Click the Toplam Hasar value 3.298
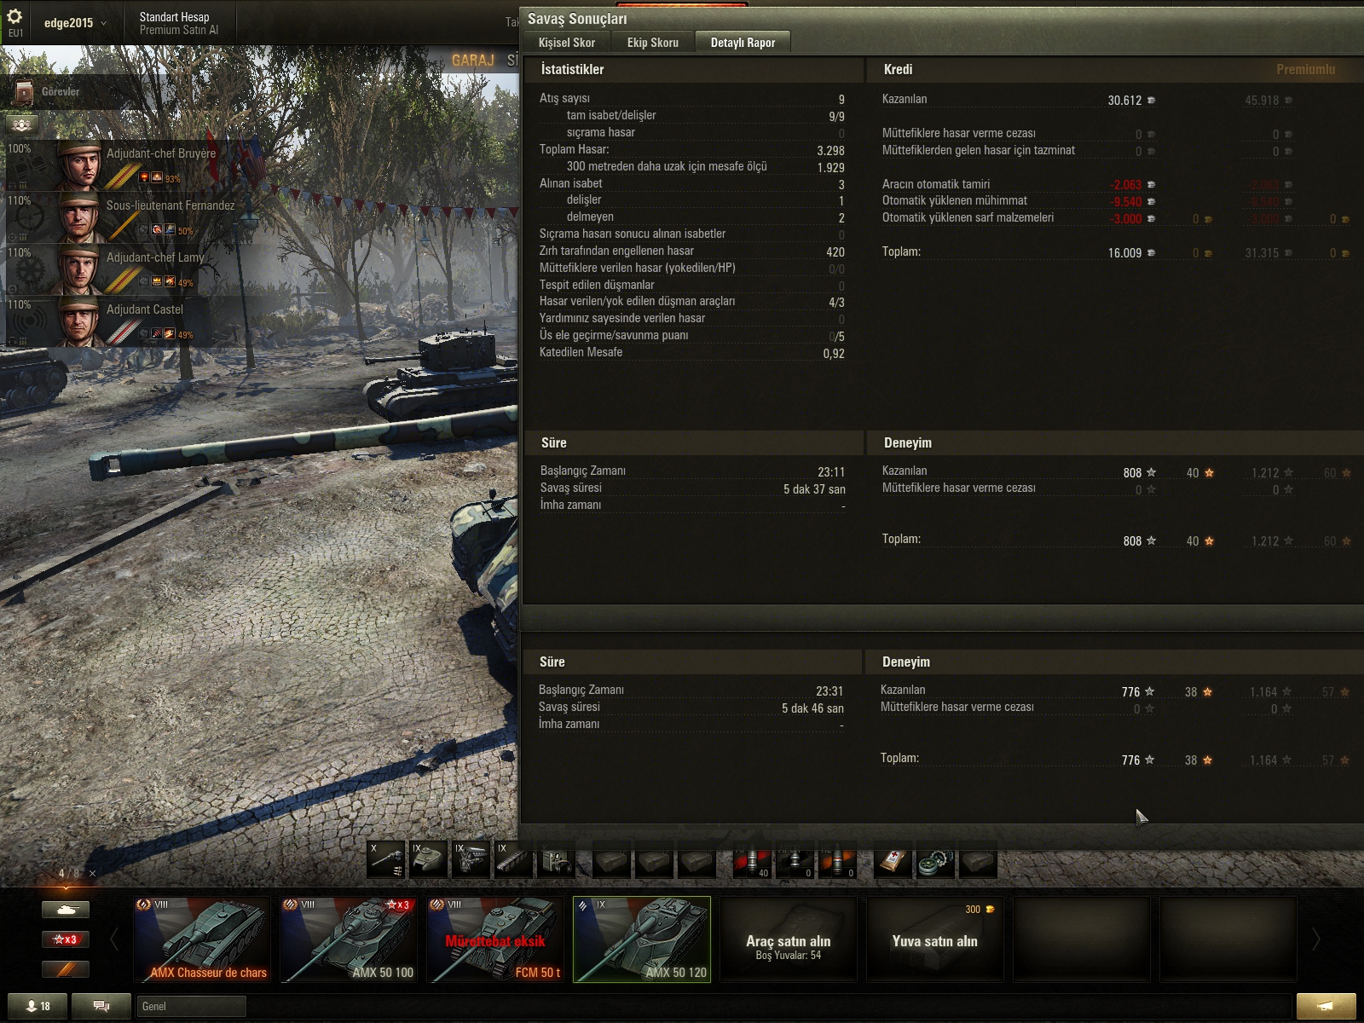Image resolution: width=1364 pixels, height=1023 pixels. [830, 150]
